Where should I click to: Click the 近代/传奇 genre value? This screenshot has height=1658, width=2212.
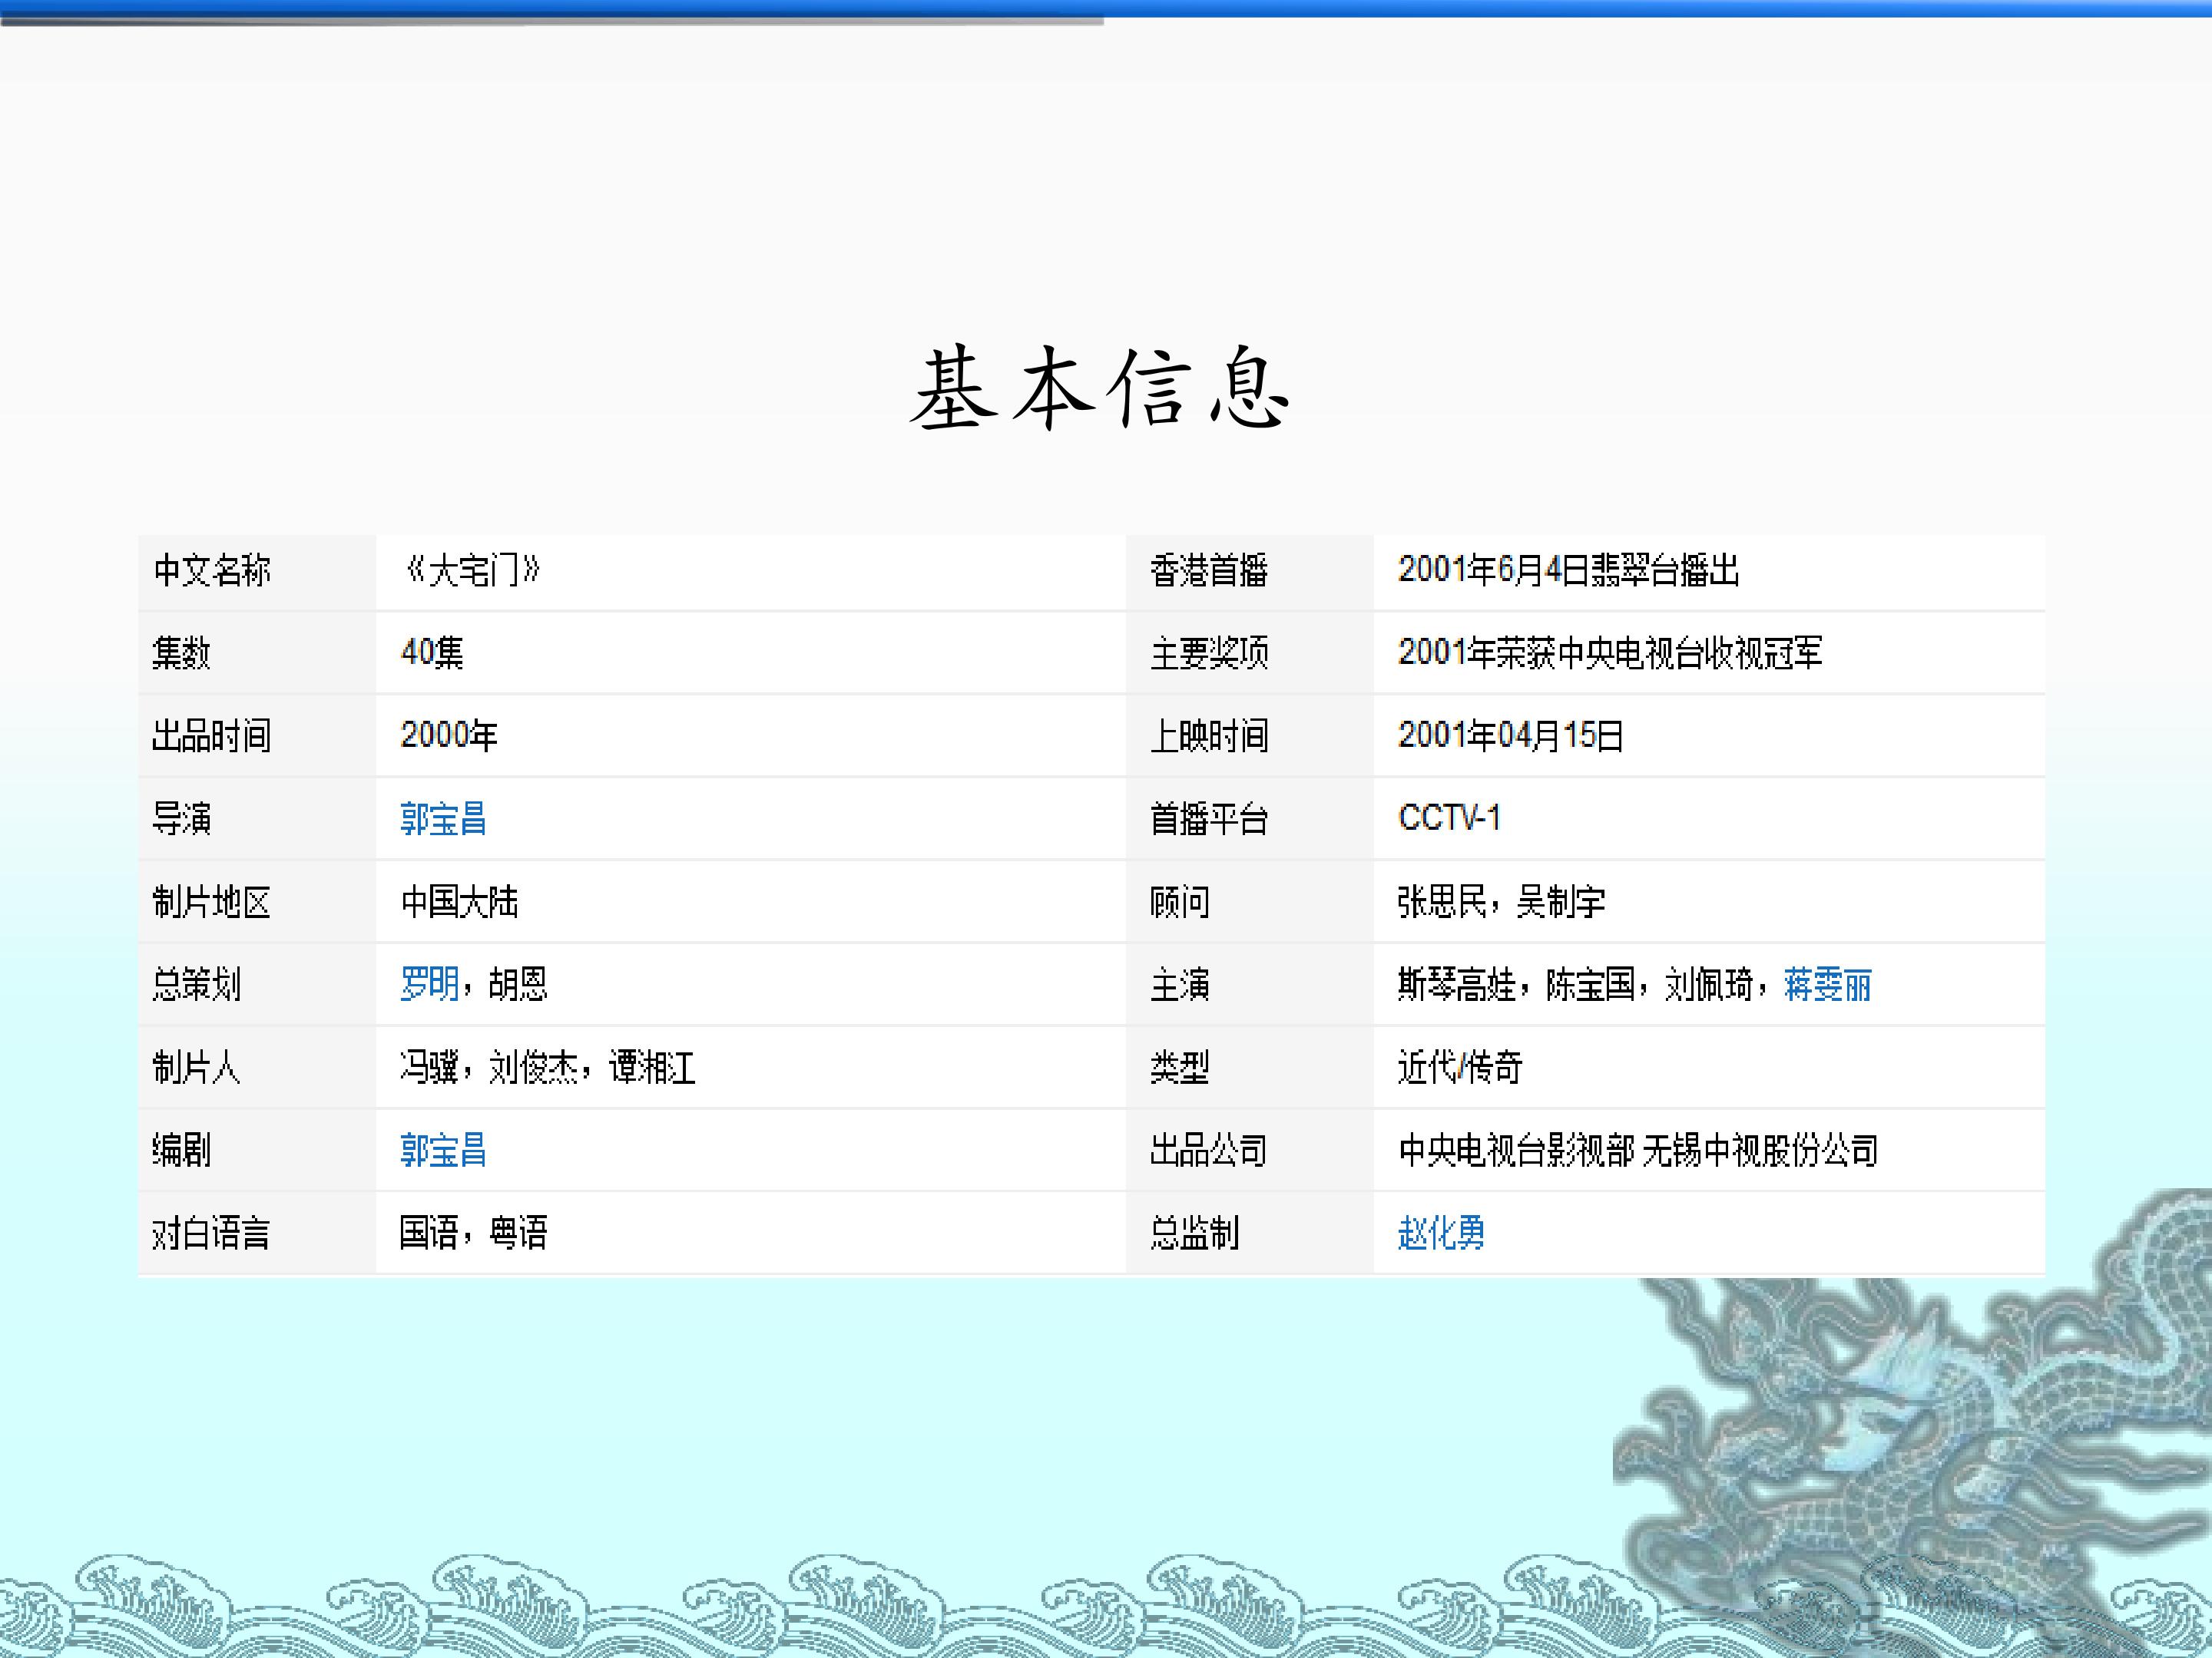coord(1459,1068)
